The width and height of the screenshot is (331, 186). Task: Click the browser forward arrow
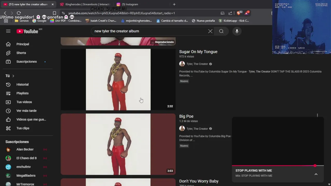tap(12, 13)
